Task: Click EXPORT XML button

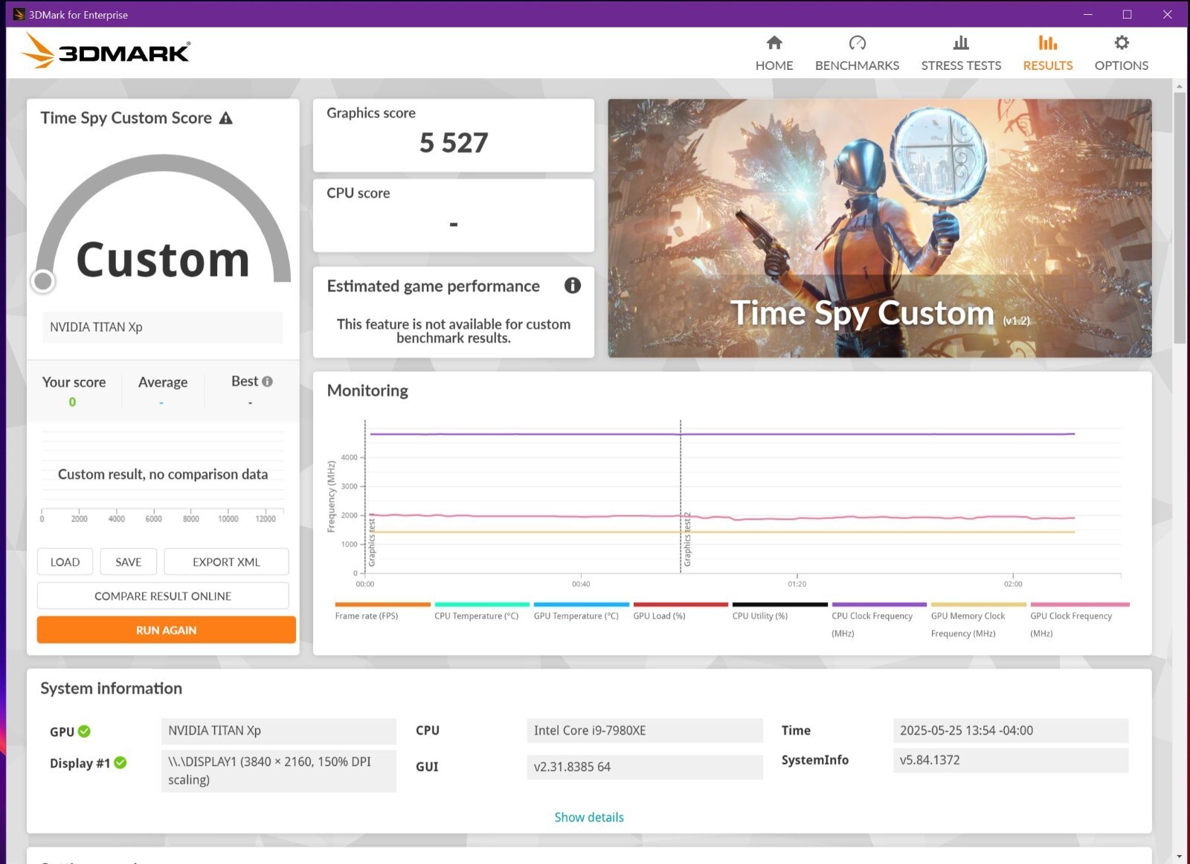Action: pos(226,562)
